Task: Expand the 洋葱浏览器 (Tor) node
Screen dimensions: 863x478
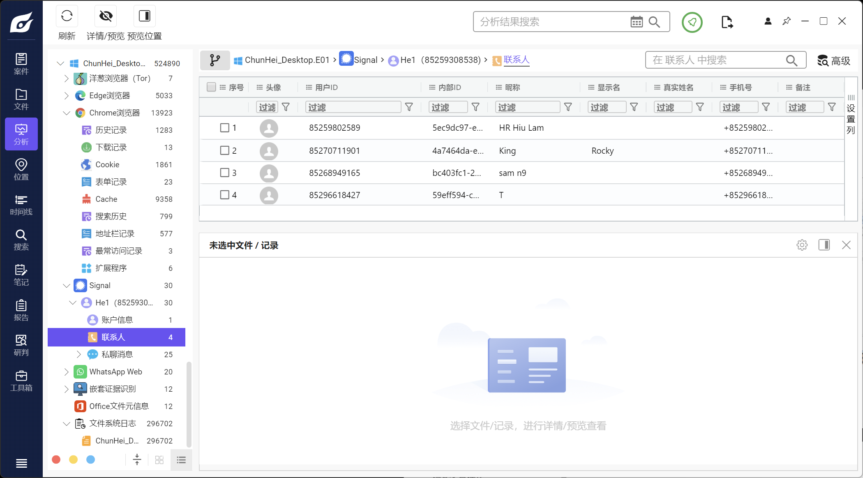Action: point(67,78)
